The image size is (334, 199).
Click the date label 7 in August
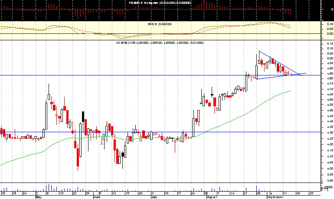218,193
